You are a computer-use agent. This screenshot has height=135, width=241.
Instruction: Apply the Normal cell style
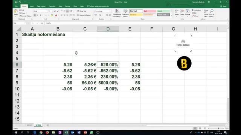click(136, 11)
